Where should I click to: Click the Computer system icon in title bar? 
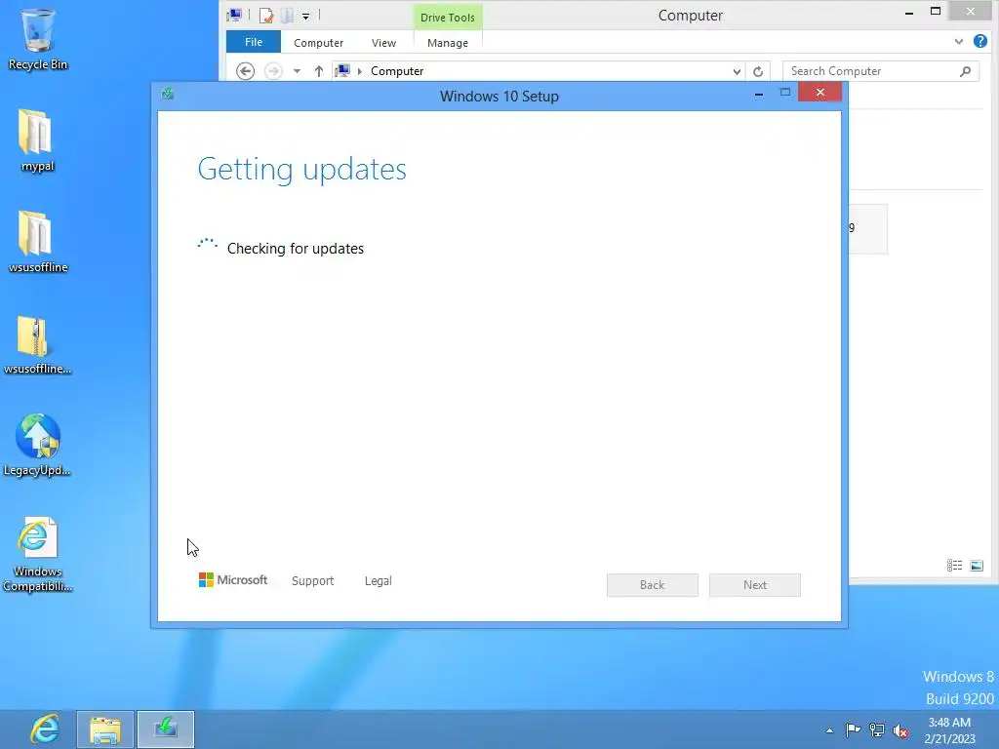click(234, 16)
